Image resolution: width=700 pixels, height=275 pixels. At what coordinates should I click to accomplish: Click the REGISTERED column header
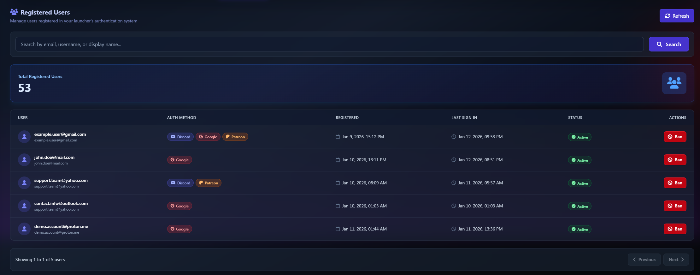click(347, 117)
